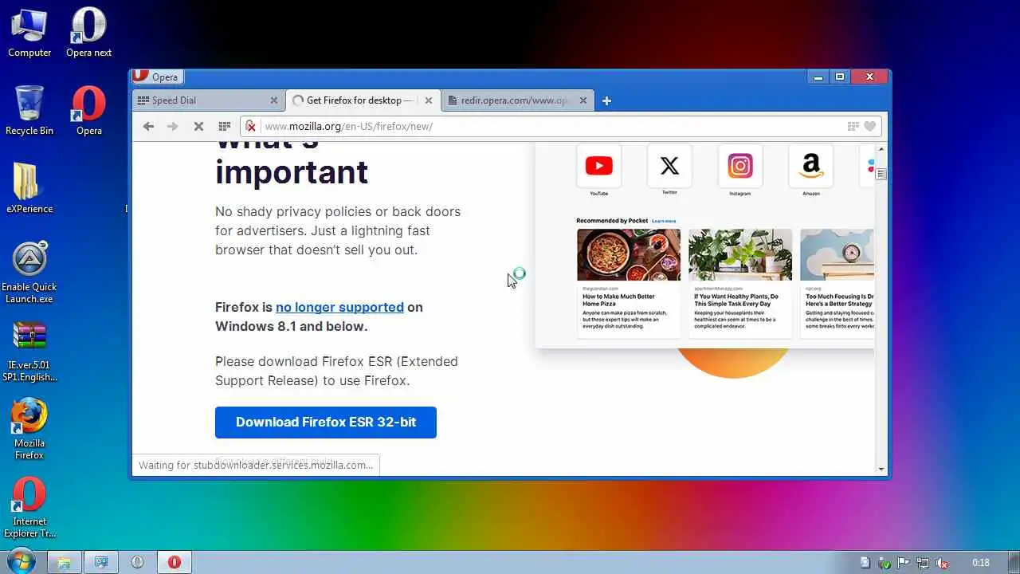Viewport: 1020px width, 574px height.
Task: Click the vertical scrollbar thumb
Action: (x=881, y=174)
